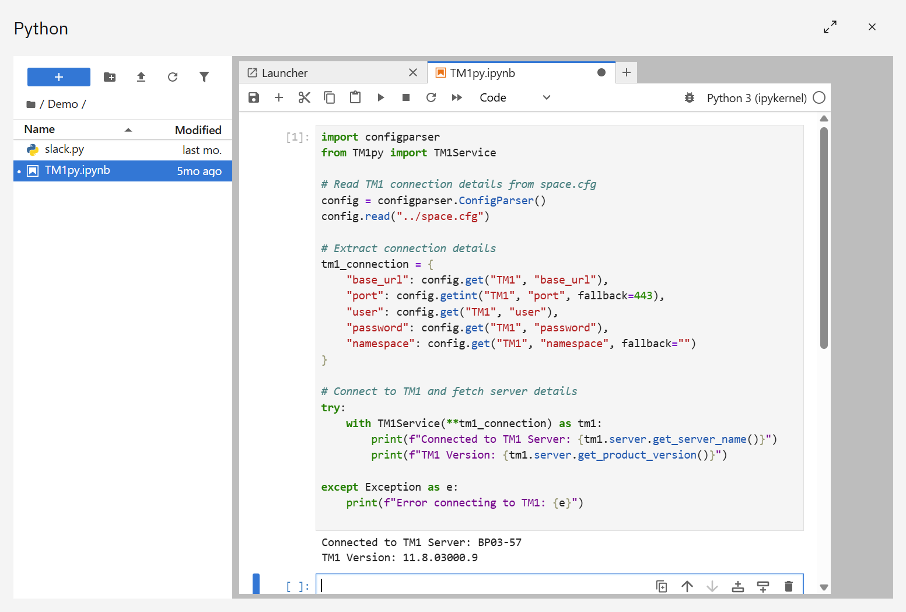This screenshot has width=906, height=612.
Task: Delete the active cell with trash icon
Action: pos(789,586)
